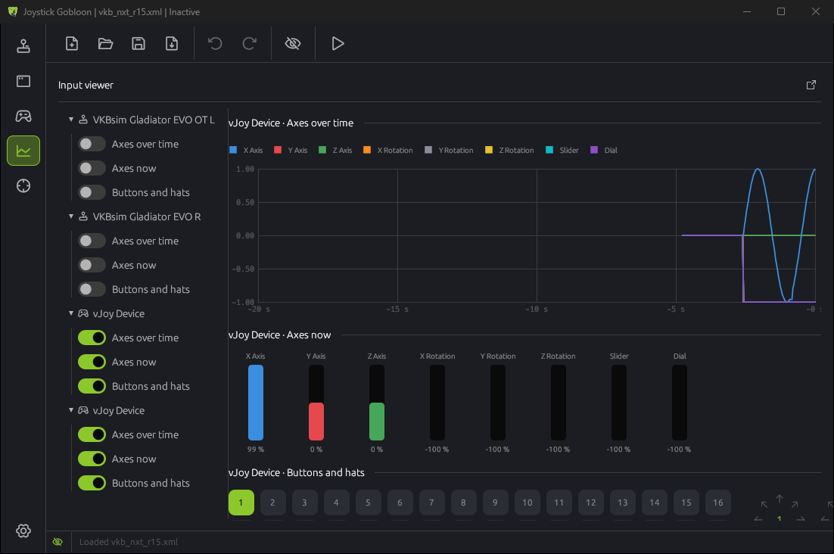Viewport: 834px width, 554px height.
Task: Click the 'vJoy Device · Axes now' heading
Action: point(280,335)
